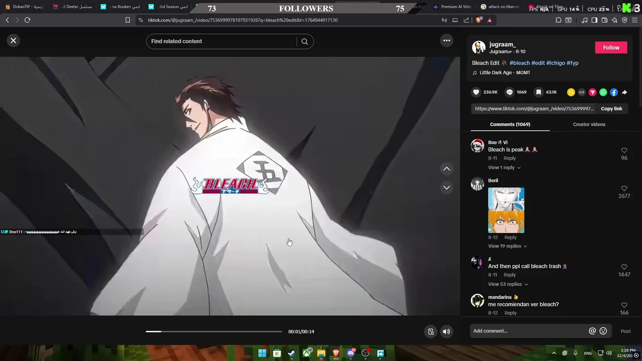This screenshot has height=361, width=642.
Task: Click the browser back arrow
Action: pyautogui.click(x=7, y=20)
